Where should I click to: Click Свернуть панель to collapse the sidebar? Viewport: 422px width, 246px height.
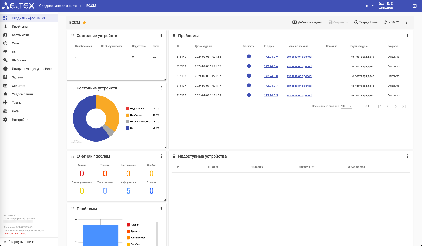click(21, 242)
